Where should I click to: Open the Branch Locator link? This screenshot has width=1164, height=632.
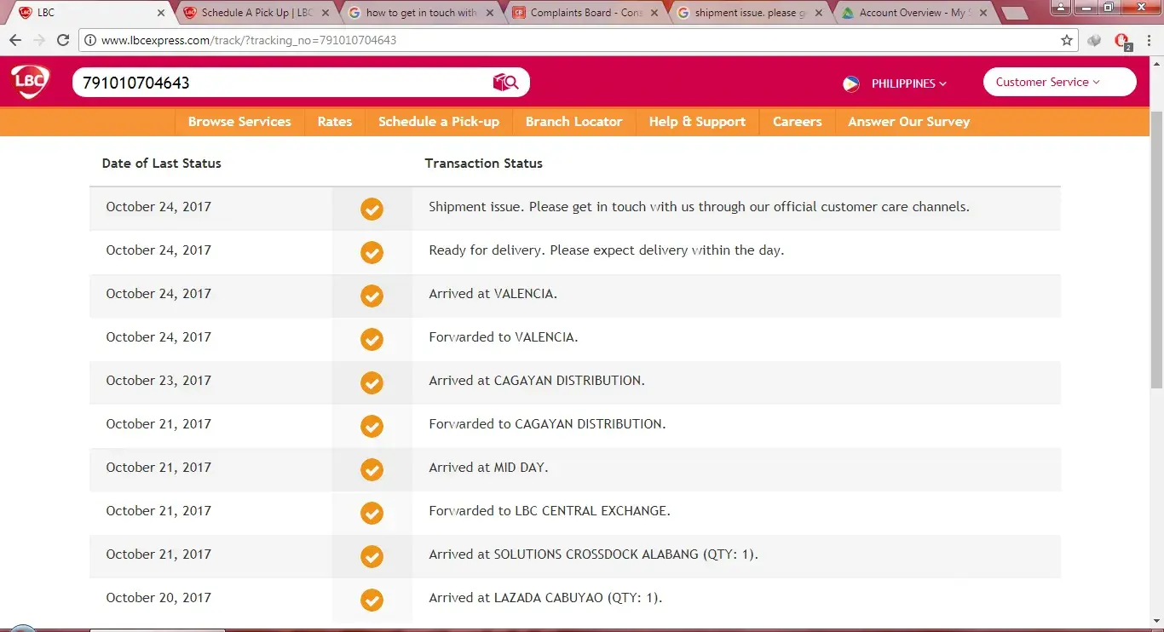[573, 122]
